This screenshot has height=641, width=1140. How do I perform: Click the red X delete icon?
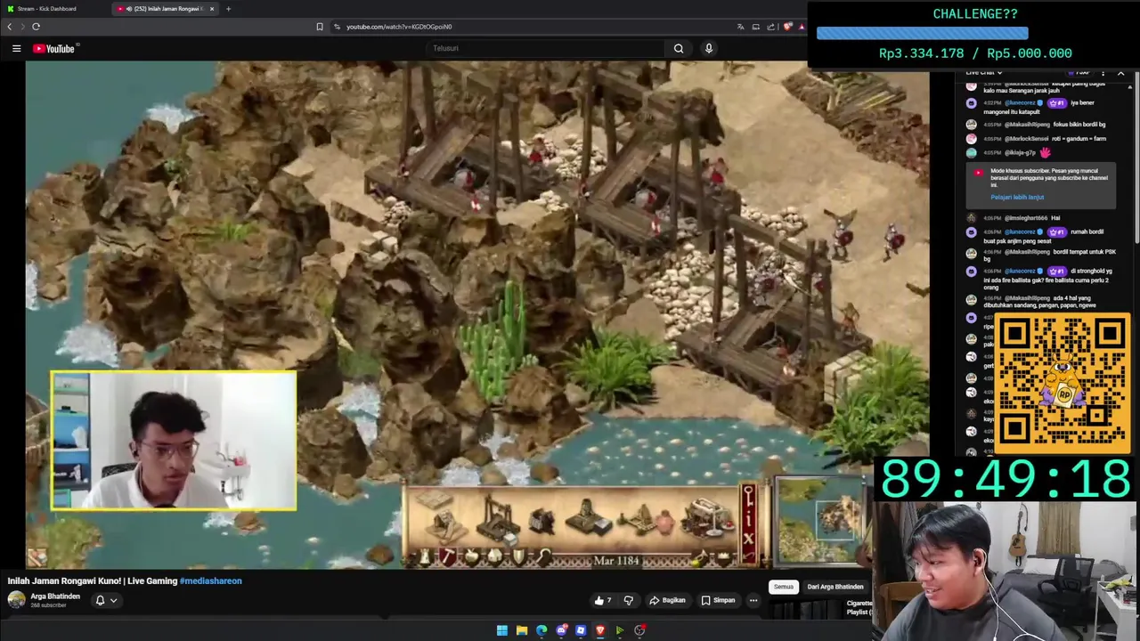click(748, 538)
